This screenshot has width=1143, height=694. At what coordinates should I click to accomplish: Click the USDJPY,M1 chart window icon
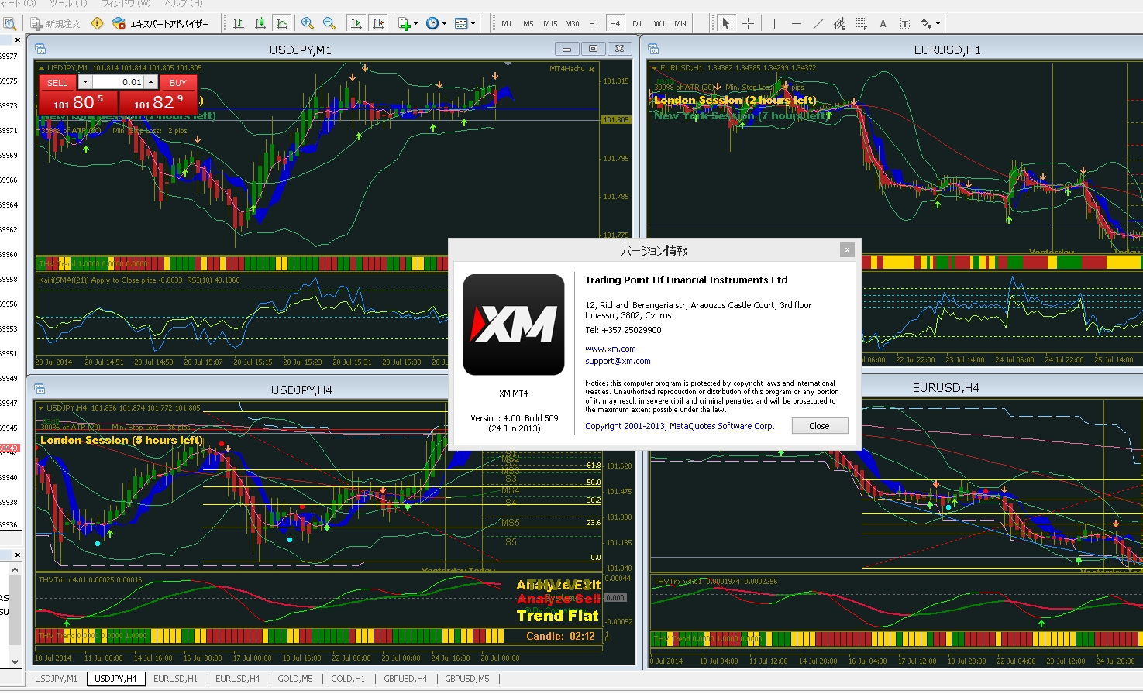(40, 50)
